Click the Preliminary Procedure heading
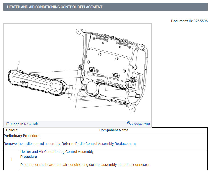This screenshot has height=177, width=214. click(x=22, y=136)
